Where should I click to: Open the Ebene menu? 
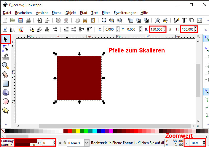click(57, 13)
